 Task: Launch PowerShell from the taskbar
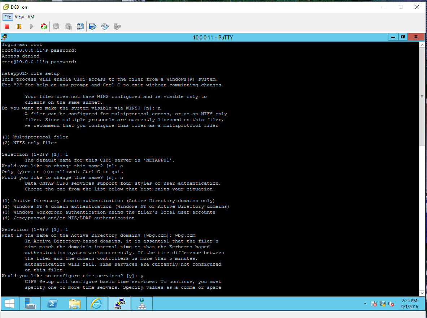(52, 303)
